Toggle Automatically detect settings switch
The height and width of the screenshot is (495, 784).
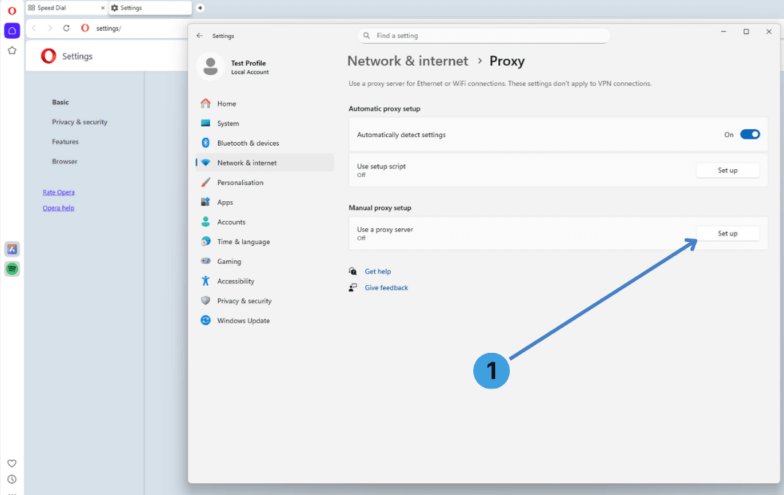pyautogui.click(x=750, y=134)
